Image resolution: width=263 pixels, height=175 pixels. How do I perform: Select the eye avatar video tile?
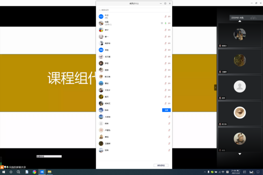240,113
